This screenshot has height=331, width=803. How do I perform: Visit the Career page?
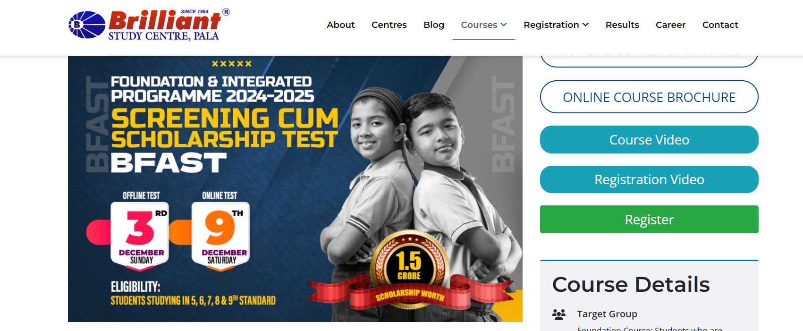click(670, 25)
